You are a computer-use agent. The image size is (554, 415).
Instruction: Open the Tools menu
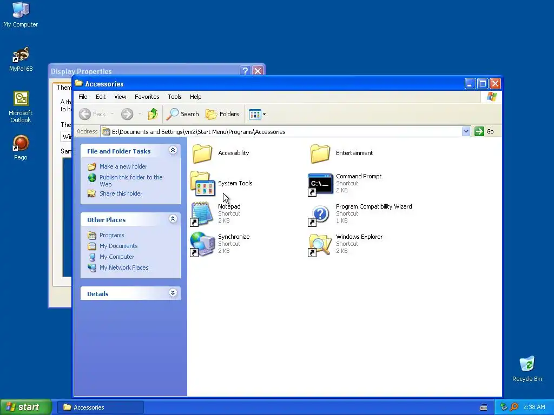click(175, 97)
